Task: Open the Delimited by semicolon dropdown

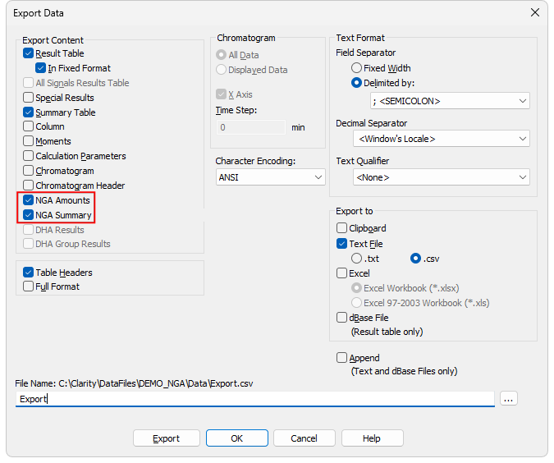Action: pyautogui.click(x=450, y=101)
